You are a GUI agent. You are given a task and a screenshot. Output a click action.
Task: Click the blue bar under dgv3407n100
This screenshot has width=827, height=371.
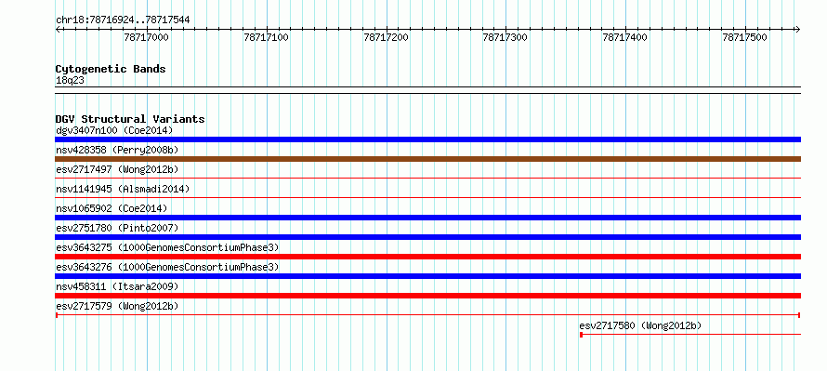pos(427,139)
